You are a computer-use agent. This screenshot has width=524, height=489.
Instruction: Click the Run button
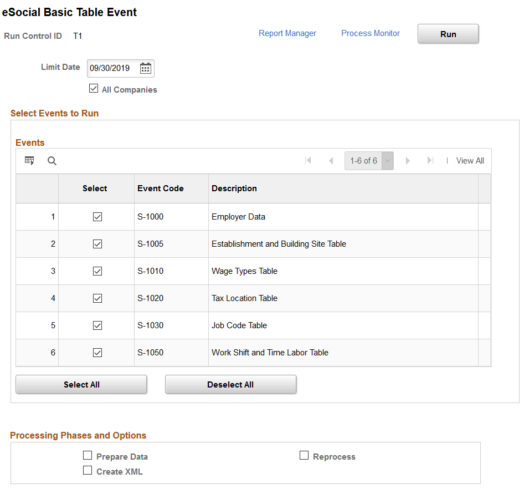coord(448,34)
